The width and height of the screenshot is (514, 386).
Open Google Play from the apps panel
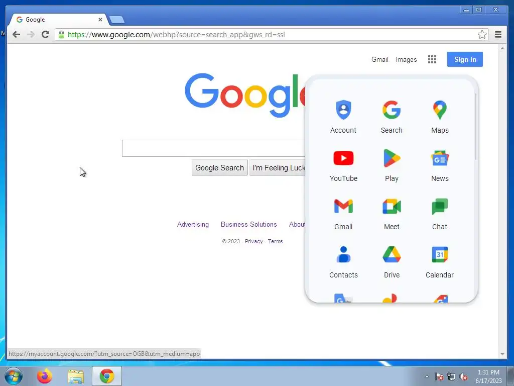pos(392,165)
